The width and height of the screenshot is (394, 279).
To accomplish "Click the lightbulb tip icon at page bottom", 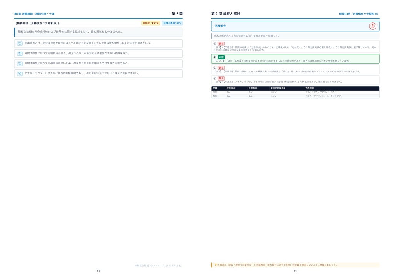I will point(215,265).
